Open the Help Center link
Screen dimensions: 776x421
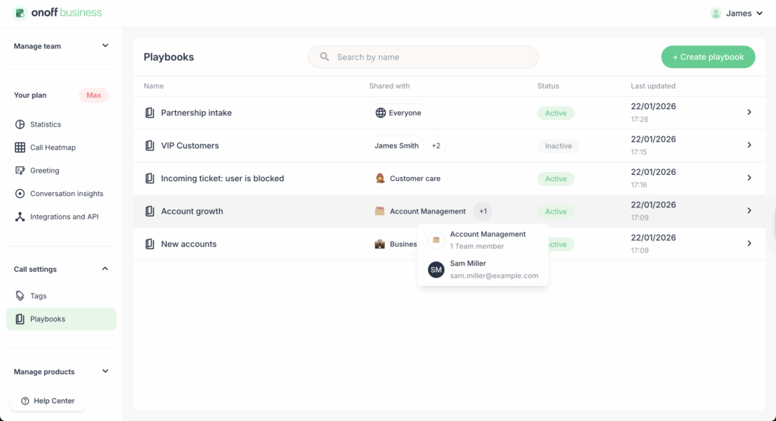tap(48, 401)
